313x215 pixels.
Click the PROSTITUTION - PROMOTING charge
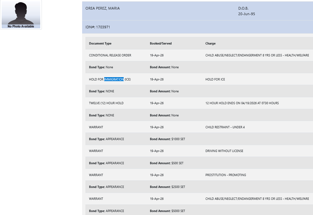[226, 175]
